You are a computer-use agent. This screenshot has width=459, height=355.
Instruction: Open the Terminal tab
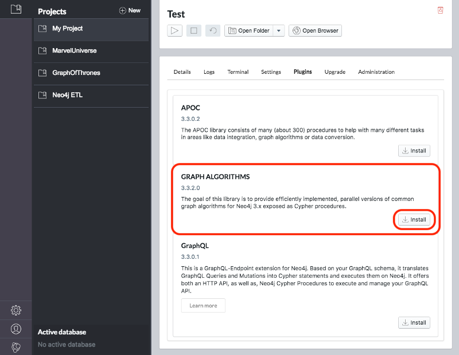click(238, 72)
